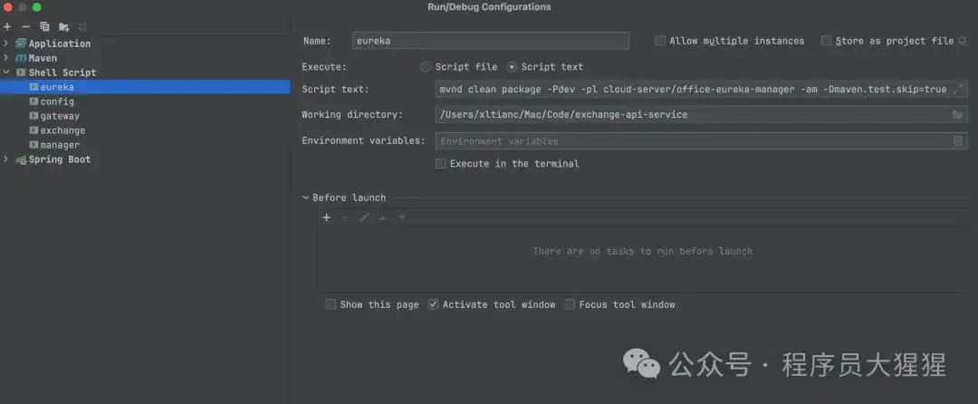Add a Before launch task
Viewport: 978px width, 404px height.
(x=326, y=217)
